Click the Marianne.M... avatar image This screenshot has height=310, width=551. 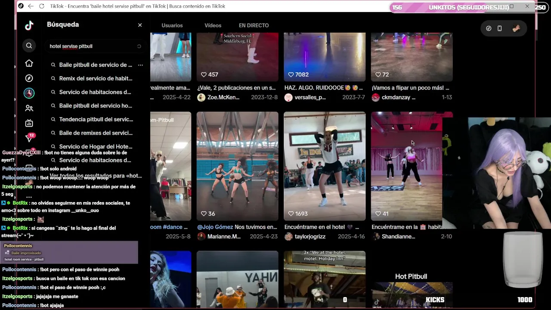point(201,236)
